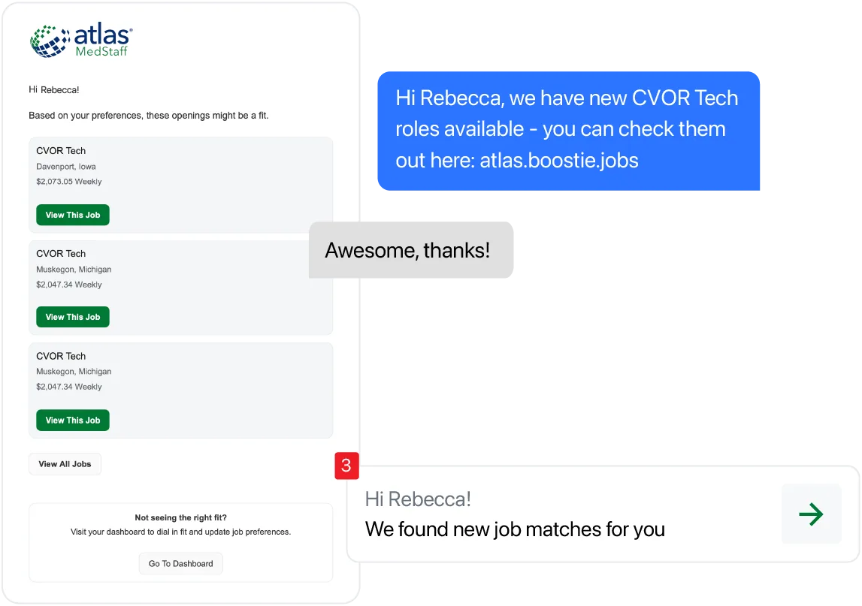Click the CVOR Tech title for Davenport
Image resolution: width=862 pixels, height=606 pixels.
[x=61, y=151]
